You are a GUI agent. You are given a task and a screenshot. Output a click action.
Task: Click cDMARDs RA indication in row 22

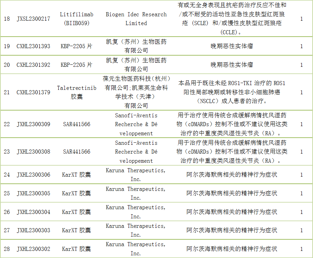click(232, 124)
